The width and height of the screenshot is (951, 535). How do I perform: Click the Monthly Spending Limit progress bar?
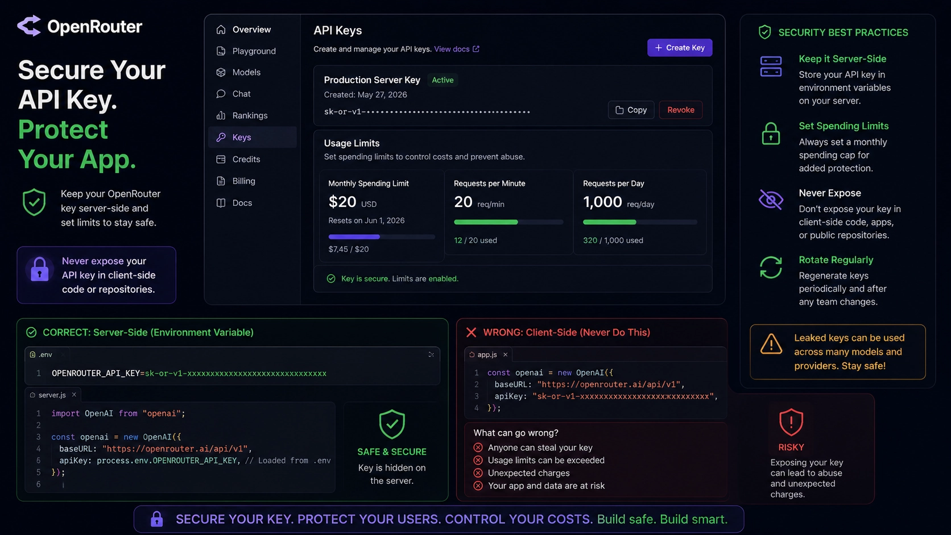pyautogui.click(x=382, y=237)
